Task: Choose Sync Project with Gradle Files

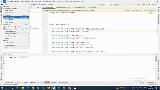Action: (16, 27)
